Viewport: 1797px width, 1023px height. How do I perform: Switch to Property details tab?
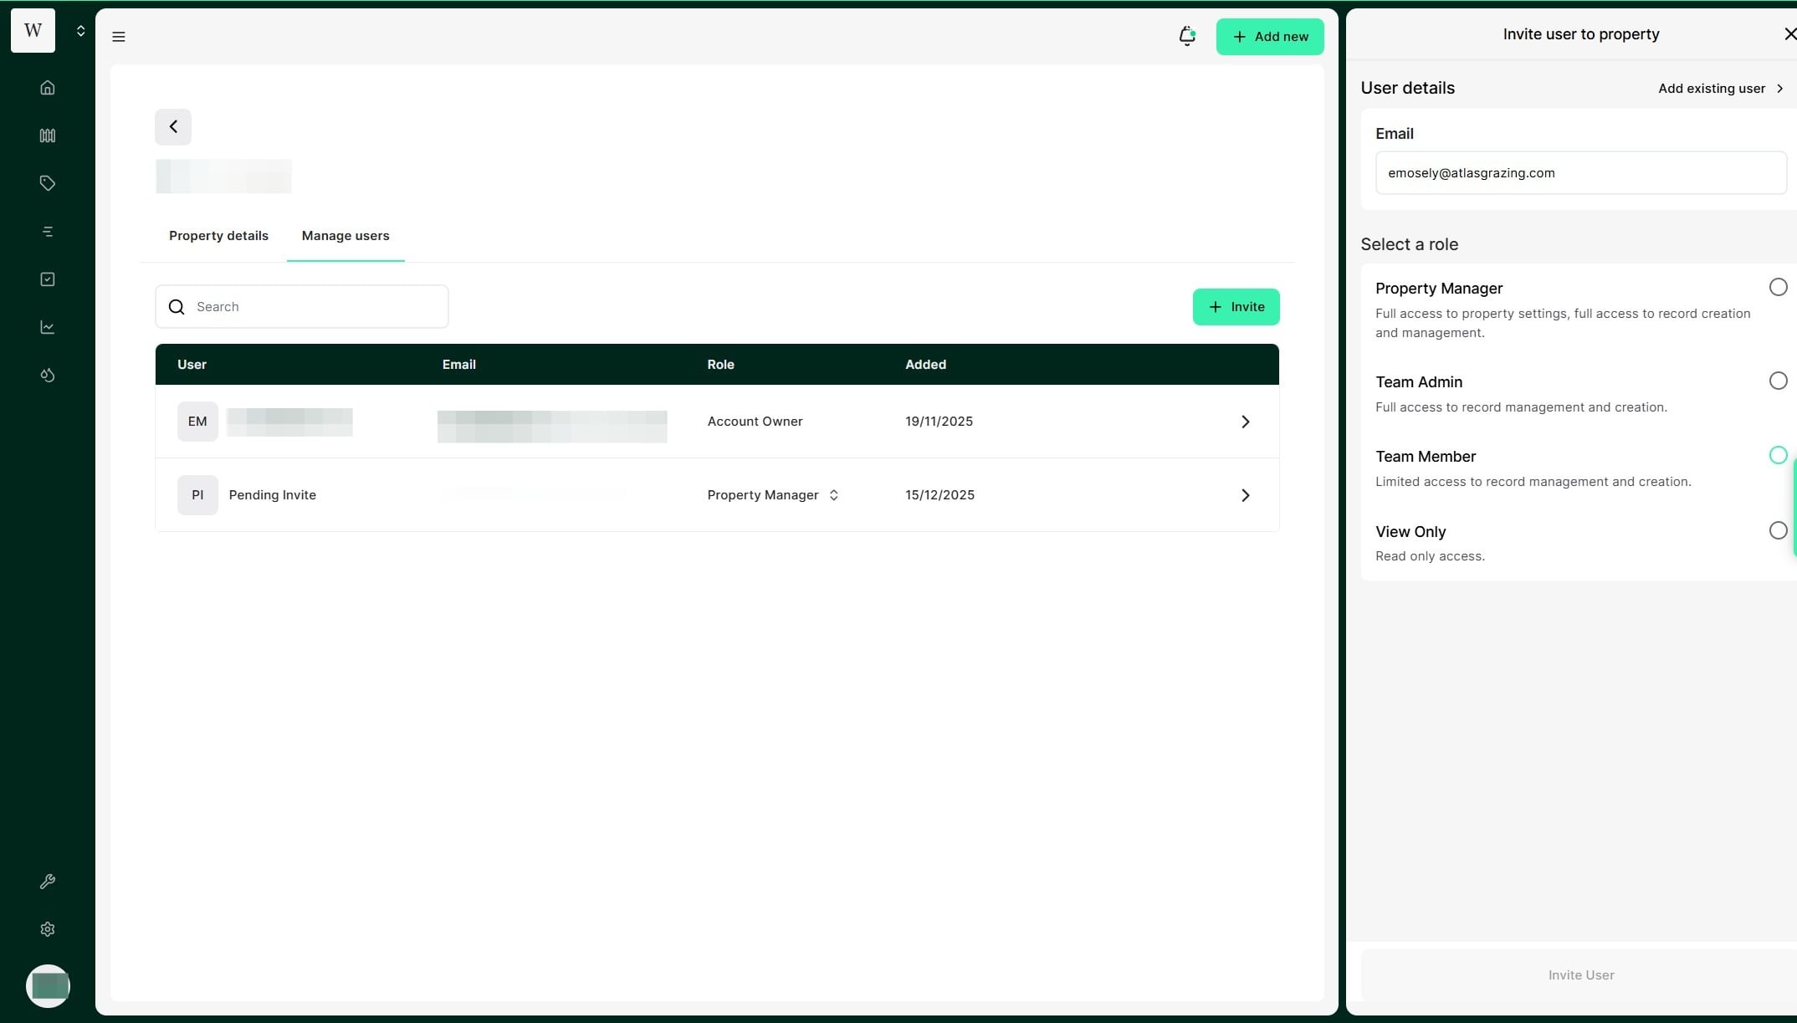coord(218,236)
